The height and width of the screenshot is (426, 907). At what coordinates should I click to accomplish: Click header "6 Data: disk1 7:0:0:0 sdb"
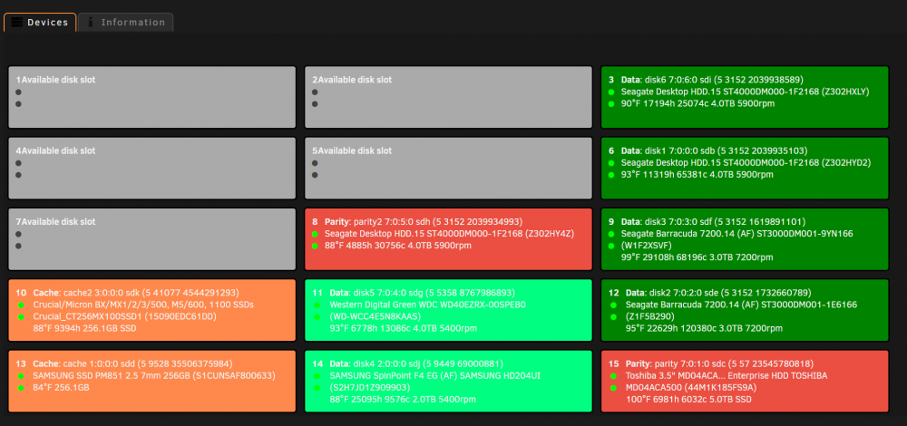pyautogui.click(x=707, y=150)
